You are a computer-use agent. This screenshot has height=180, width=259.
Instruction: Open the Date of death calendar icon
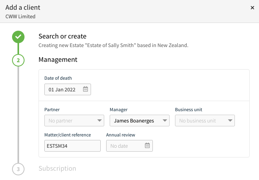tap(86, 89)
